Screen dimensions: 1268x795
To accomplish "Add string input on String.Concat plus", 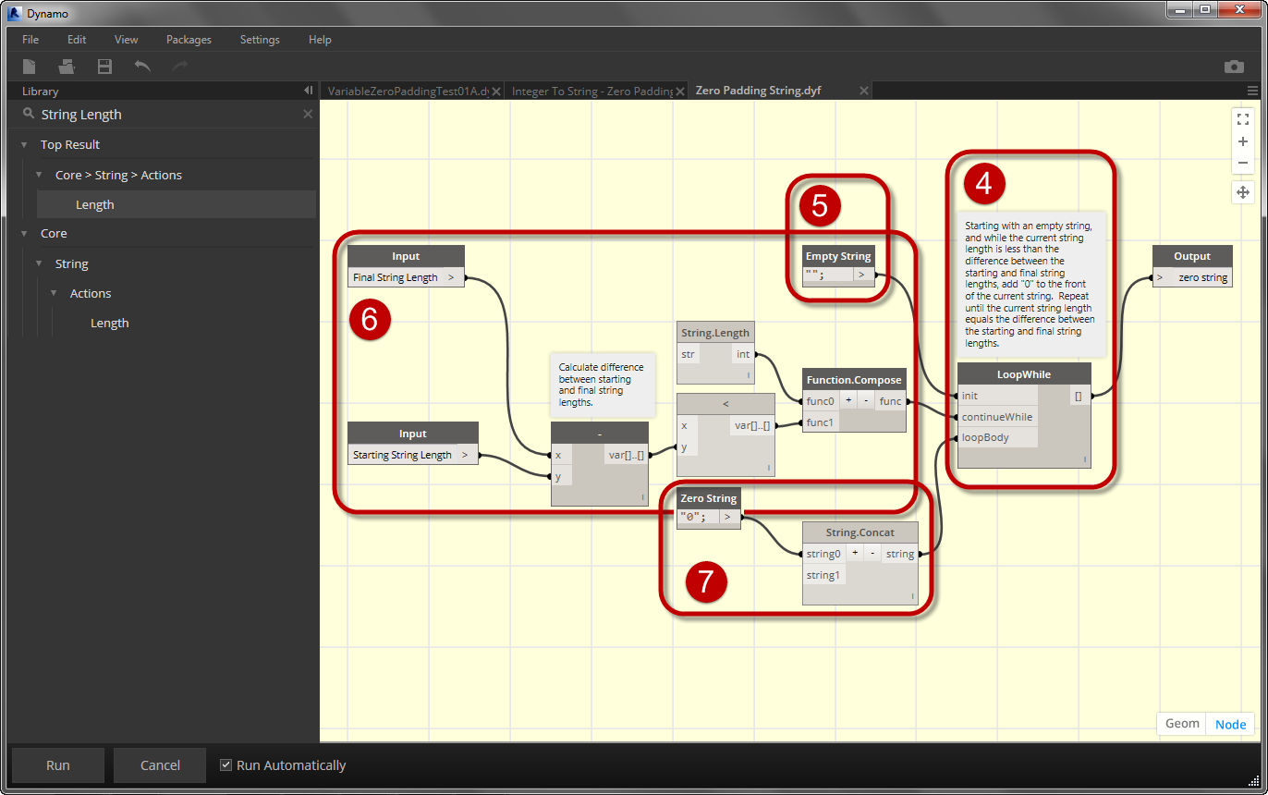I will pos(855,553).
